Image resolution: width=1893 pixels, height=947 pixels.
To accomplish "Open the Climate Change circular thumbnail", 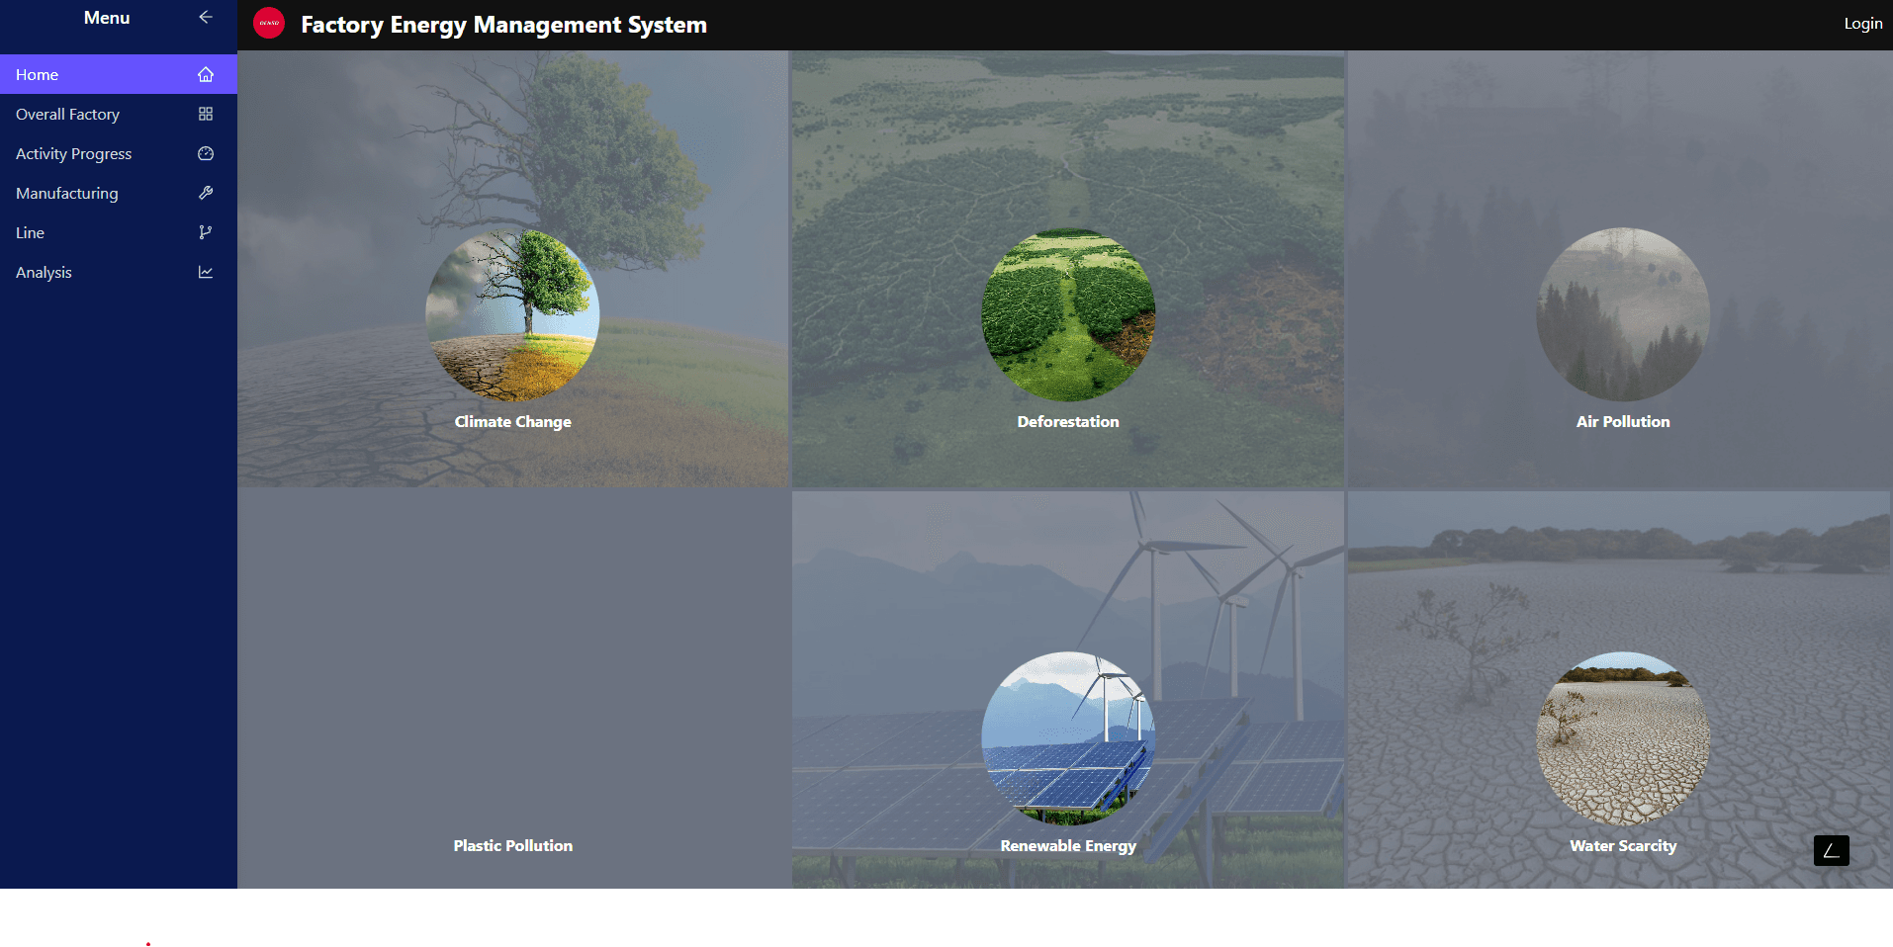I will [512, 314].
